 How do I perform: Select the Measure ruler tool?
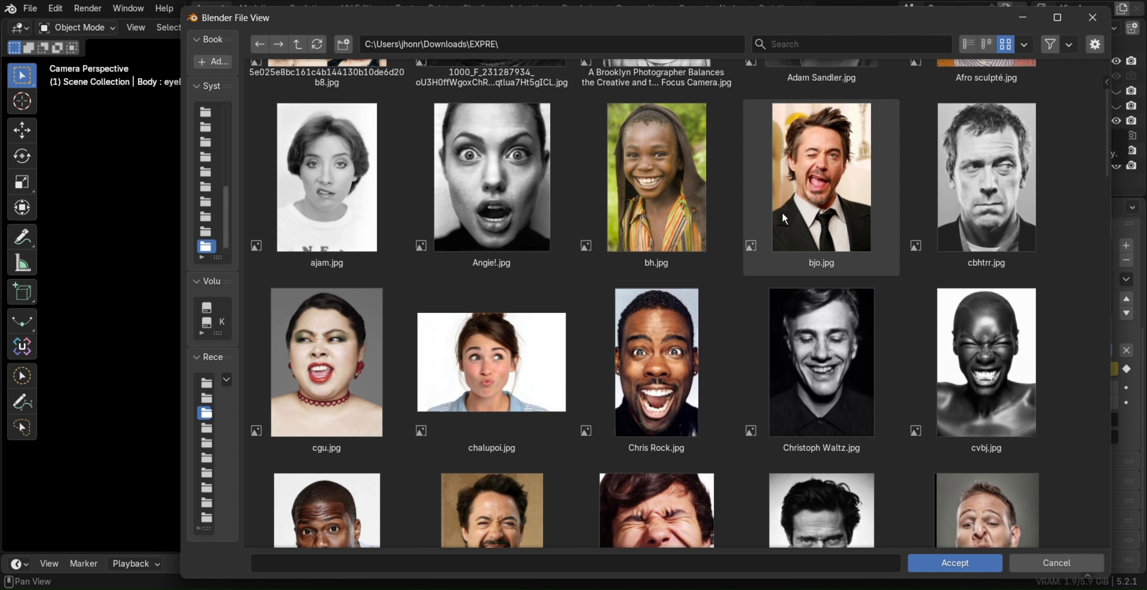pos(22,263)
